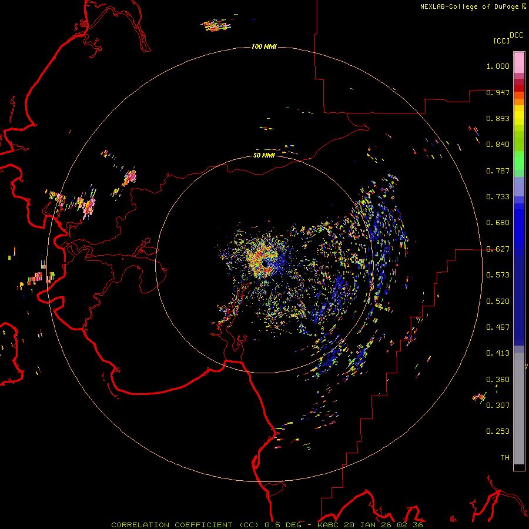The image size is (529, 529).
Task: Select the 50 NMI range ring label
Action: tap(264, 155)
